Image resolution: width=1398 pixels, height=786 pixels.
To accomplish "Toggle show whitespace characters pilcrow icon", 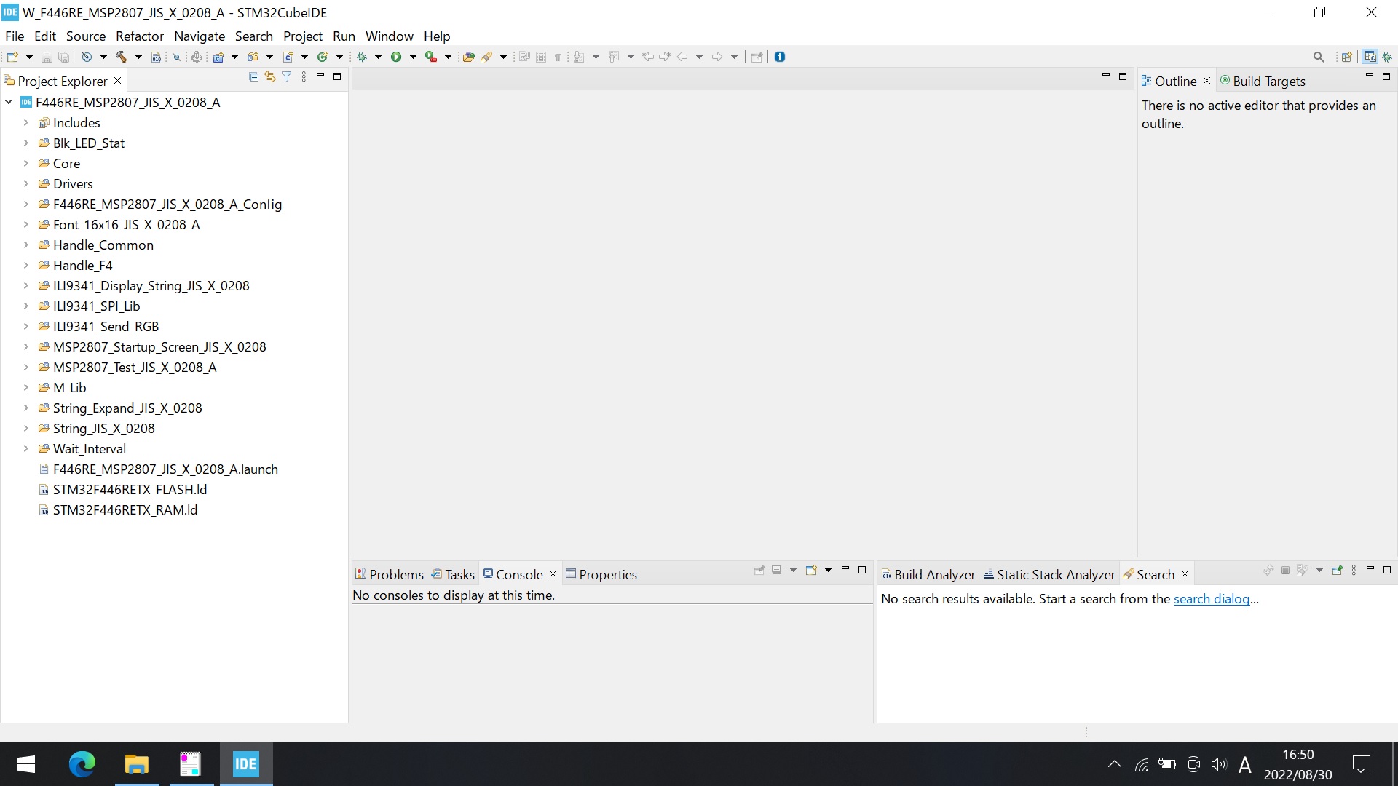I will (x=558, y=57).
